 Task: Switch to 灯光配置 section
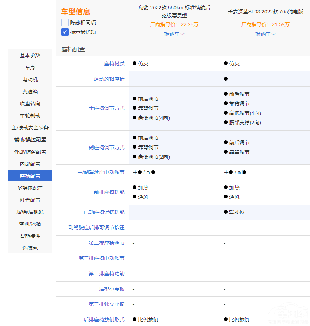[30, 200]
